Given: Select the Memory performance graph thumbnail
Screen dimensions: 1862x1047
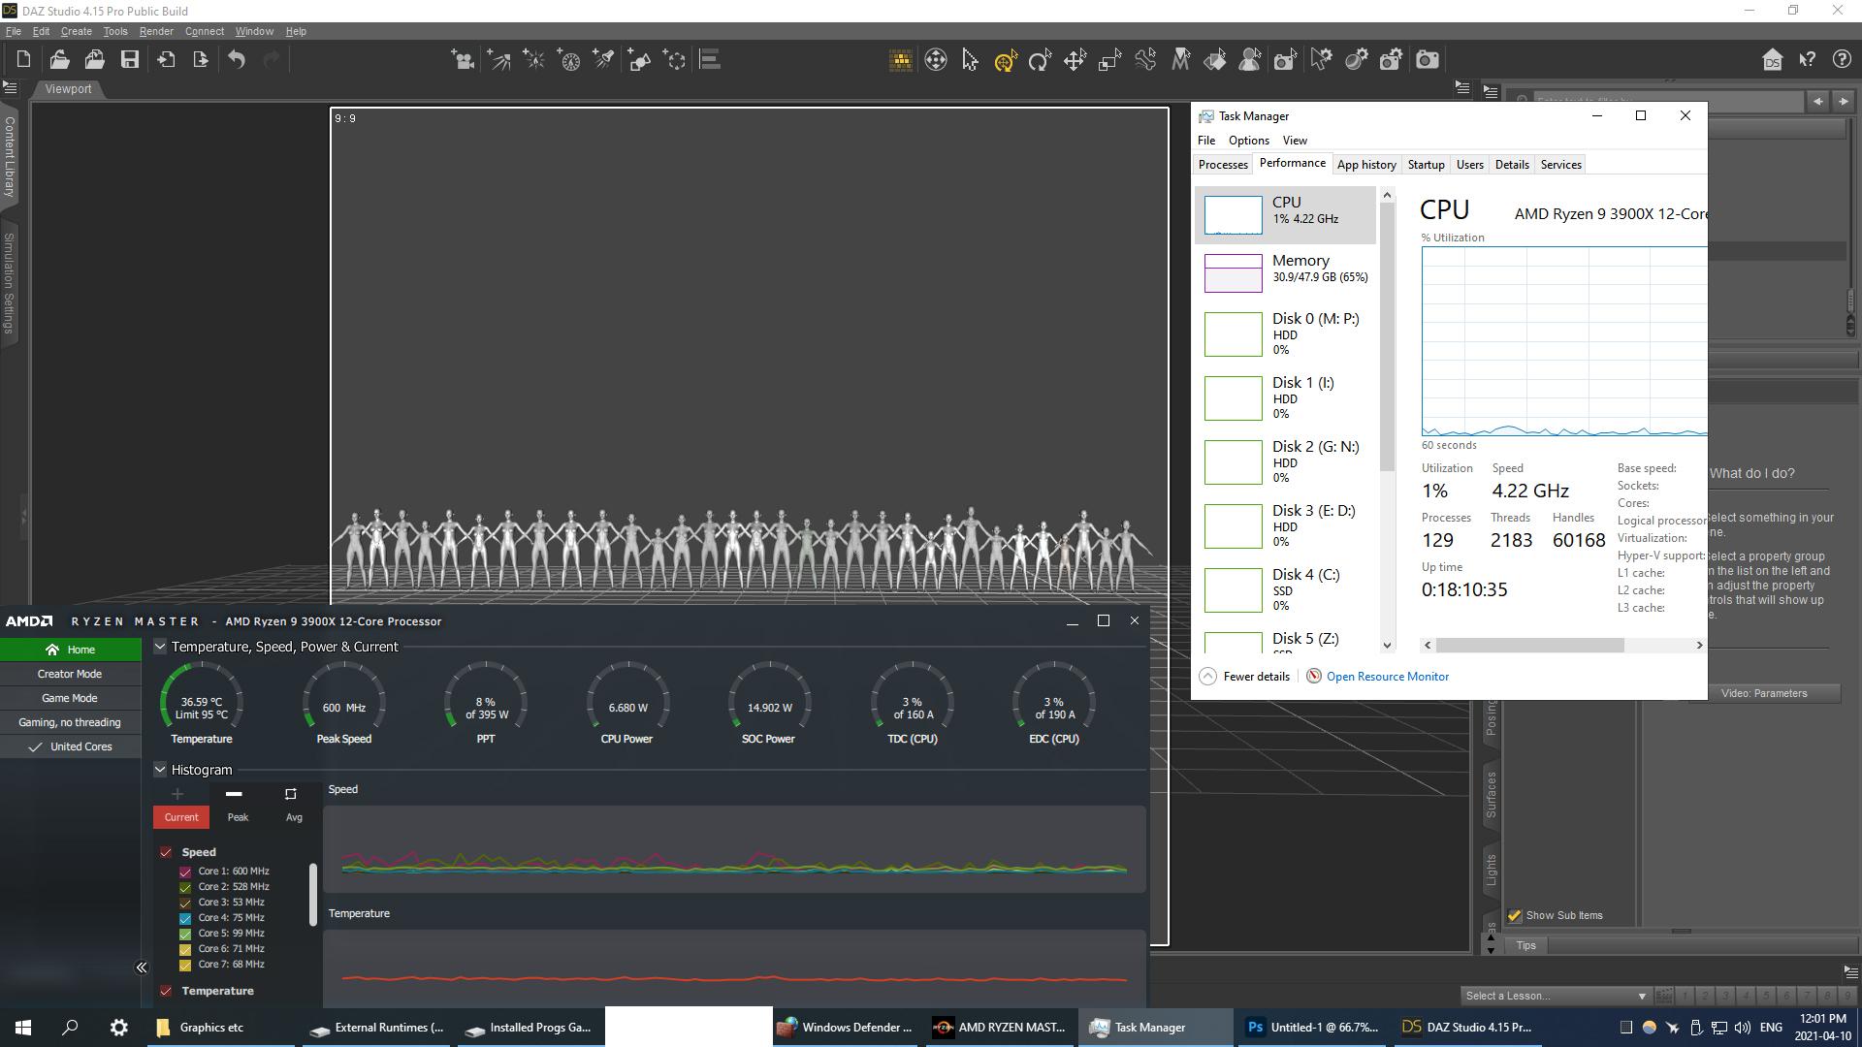Looking at the screenshot, I should pos(1233,272).
